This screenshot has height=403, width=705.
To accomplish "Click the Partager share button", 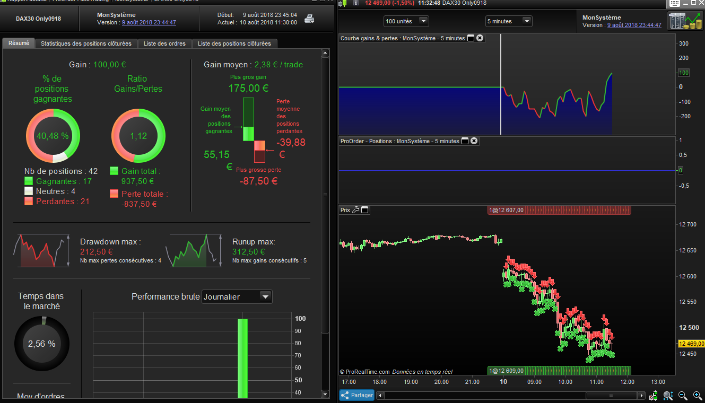I will pos(357,395).
